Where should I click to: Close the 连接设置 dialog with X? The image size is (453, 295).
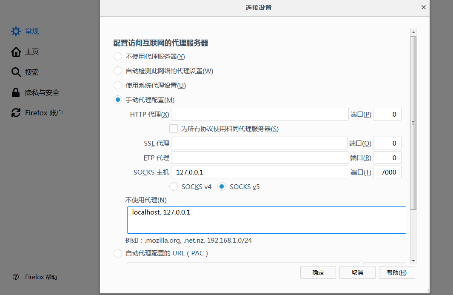(x=423, y=7)
